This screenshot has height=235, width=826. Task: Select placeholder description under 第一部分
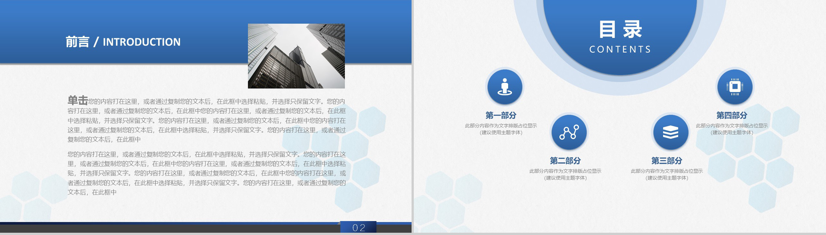501,129
